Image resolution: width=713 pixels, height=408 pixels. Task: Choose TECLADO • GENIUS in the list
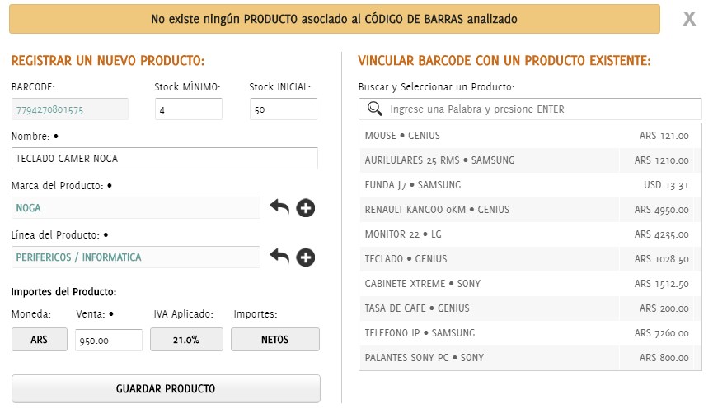tap(490, 259)
